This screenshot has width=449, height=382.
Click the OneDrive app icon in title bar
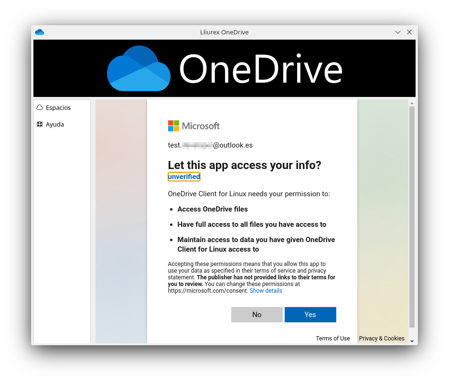[x=40, y=32]
